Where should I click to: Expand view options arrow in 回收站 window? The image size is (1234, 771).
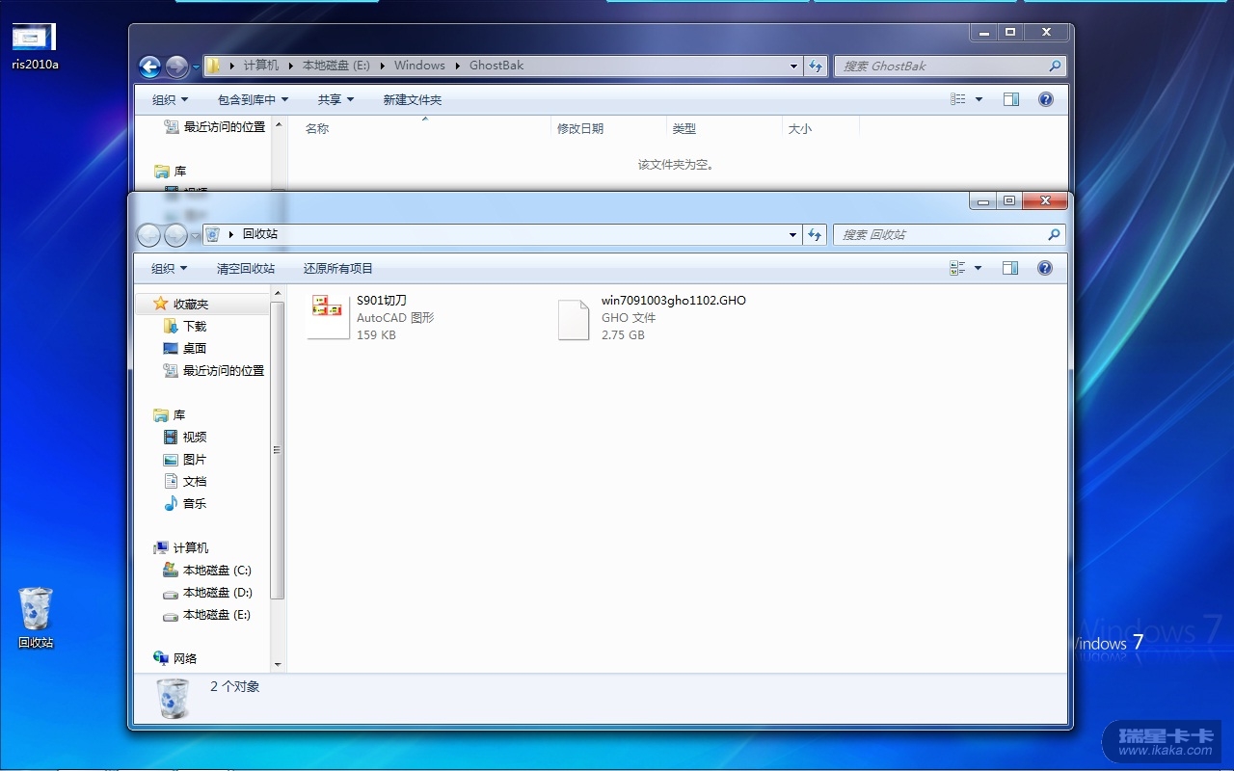(x=979, y=268)
